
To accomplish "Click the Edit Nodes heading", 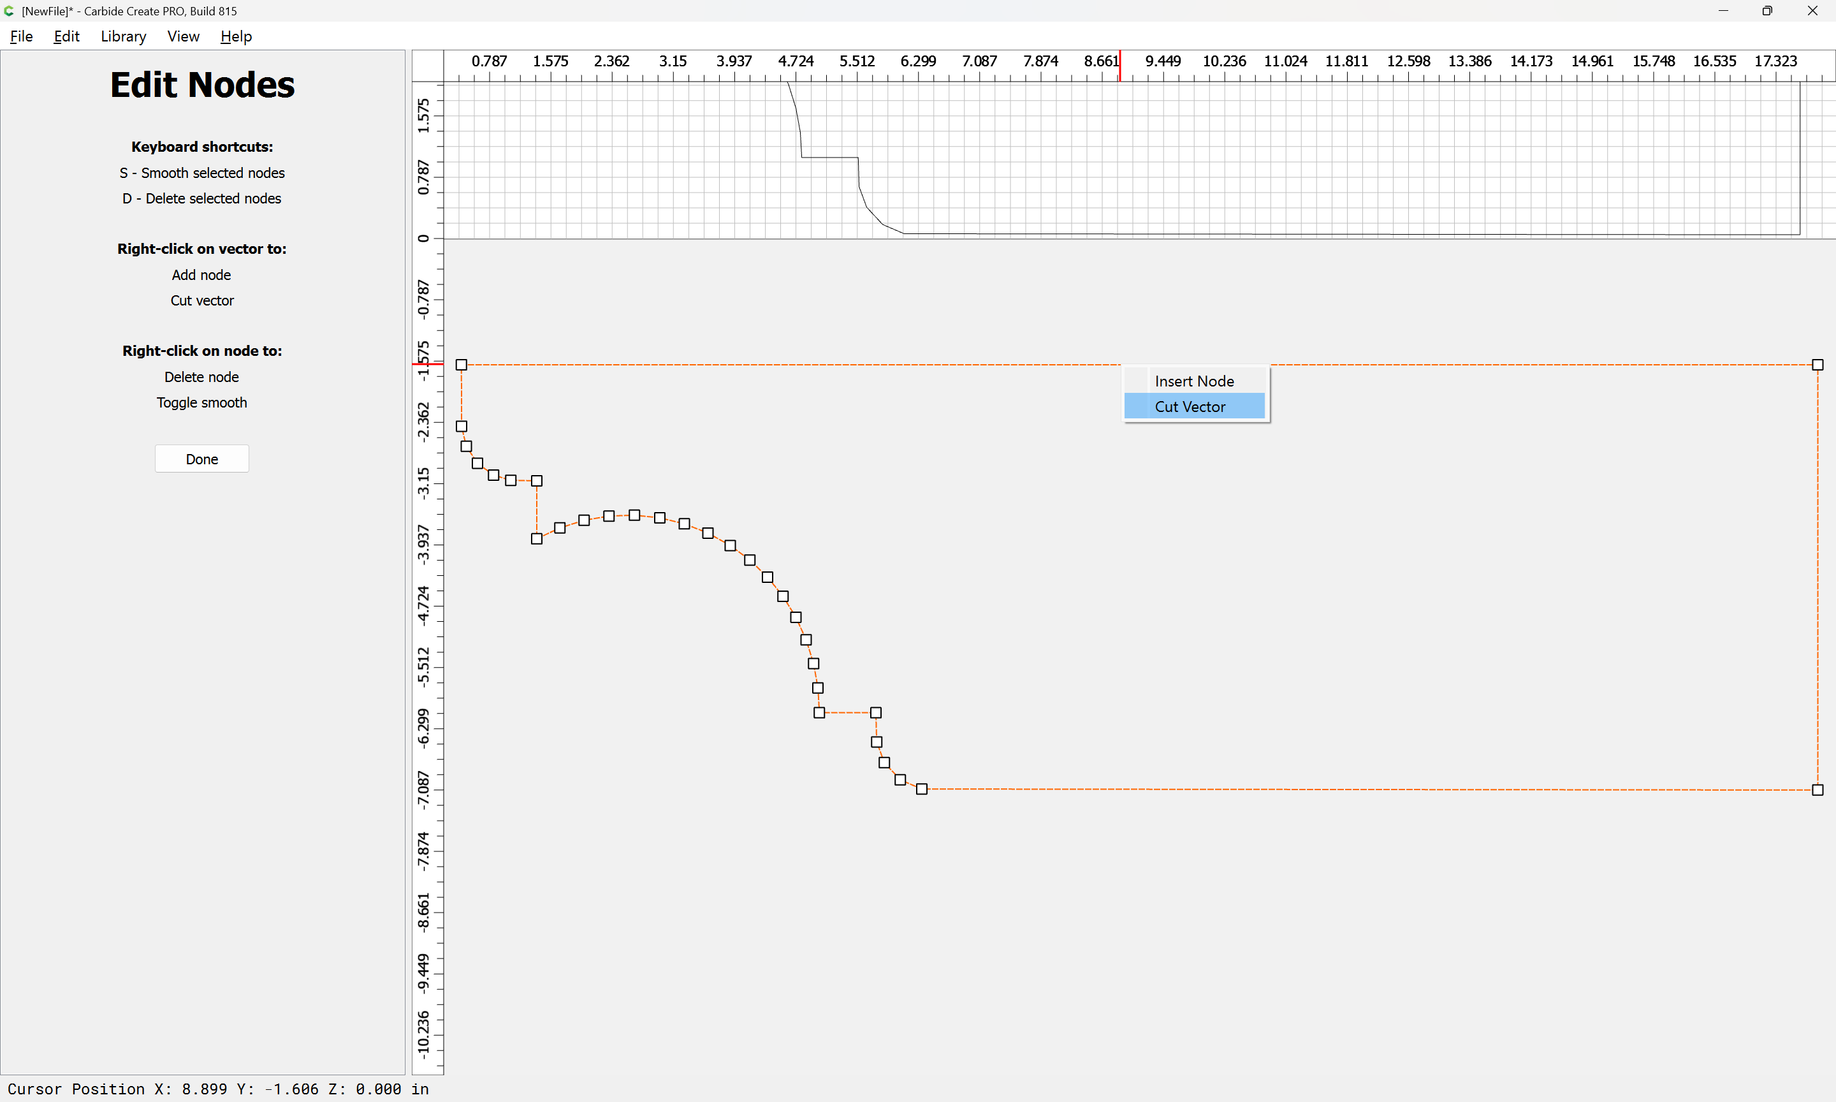I will tap(202, 85).
